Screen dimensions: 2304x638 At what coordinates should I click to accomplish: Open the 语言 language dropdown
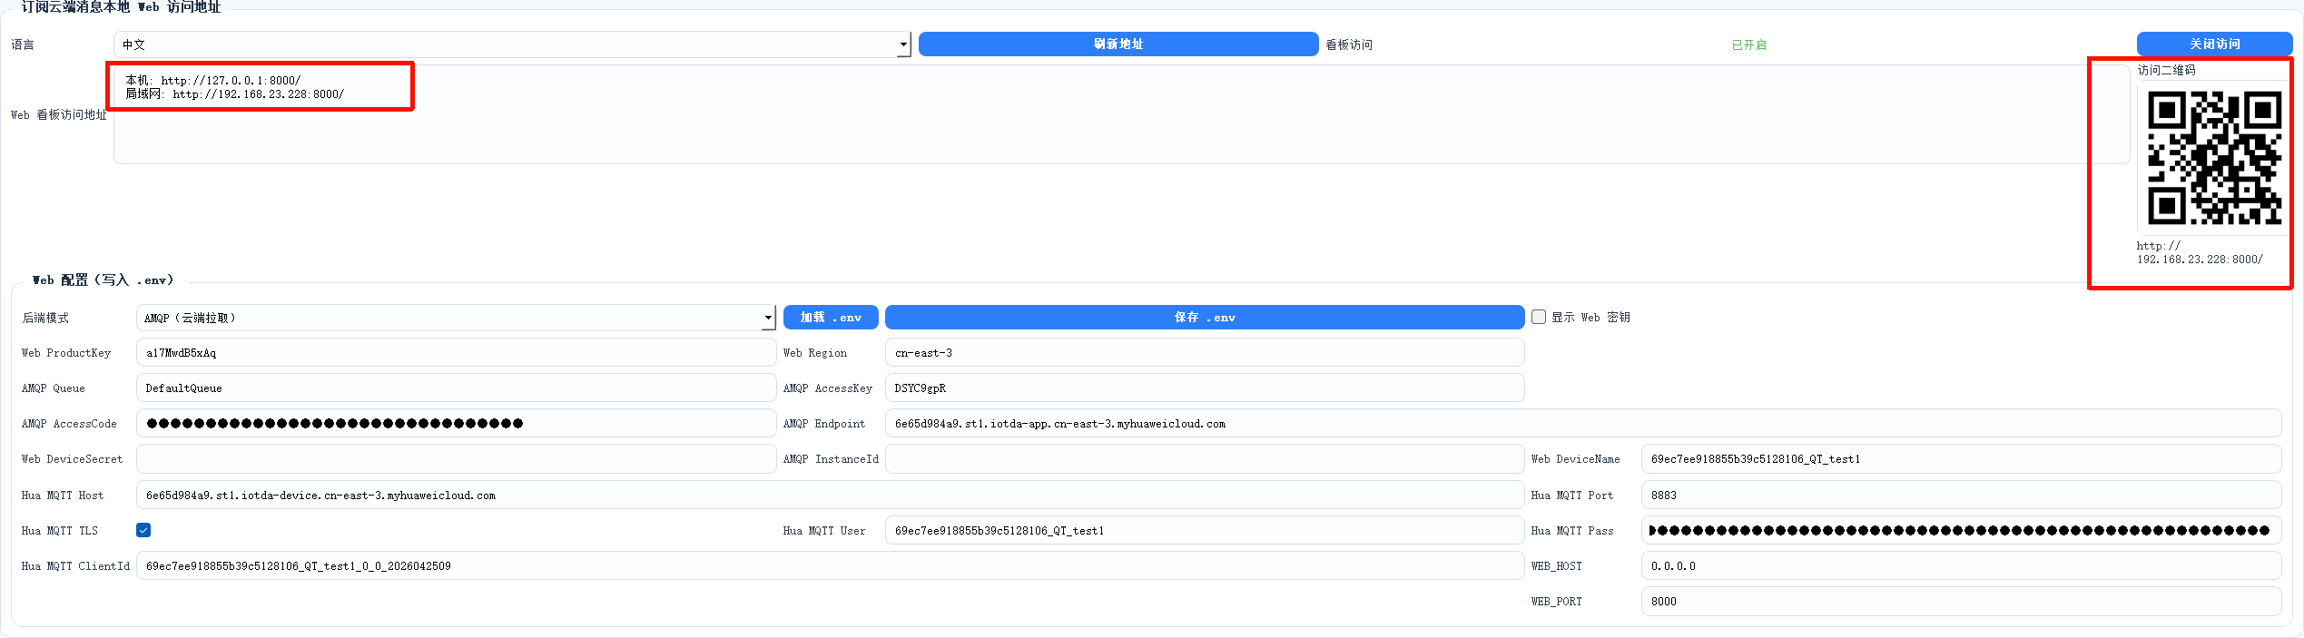(512, 44)
